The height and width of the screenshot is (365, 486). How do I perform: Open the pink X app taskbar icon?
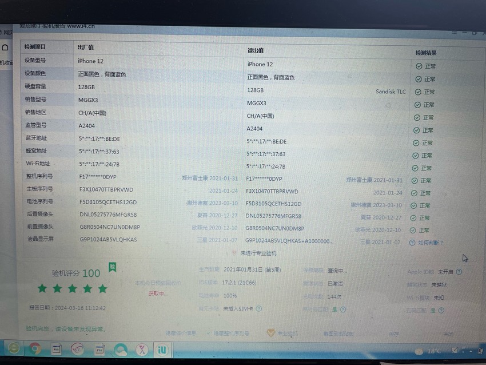point(142,350)
